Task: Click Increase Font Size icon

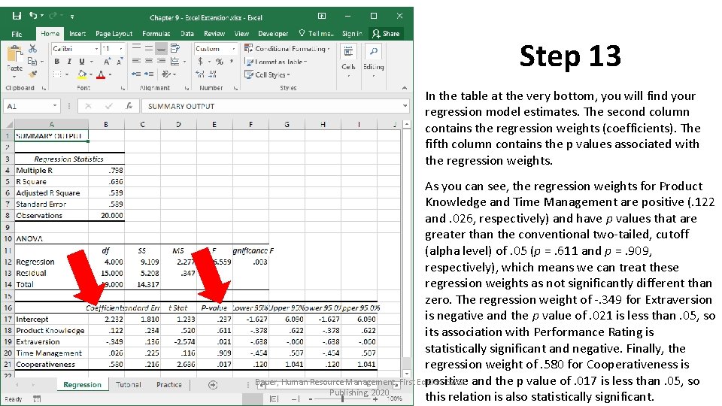Action: click(x=107, y=61)
